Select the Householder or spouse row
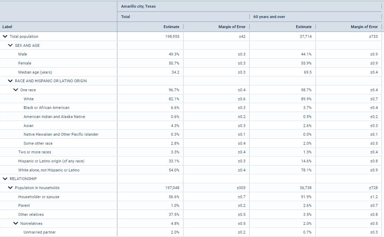The width and height of the screenshot is (384, 237). click(x=39, y=197)
